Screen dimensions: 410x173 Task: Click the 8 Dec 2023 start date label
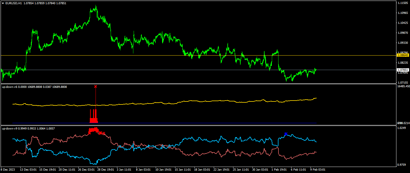tap(8, 170)
